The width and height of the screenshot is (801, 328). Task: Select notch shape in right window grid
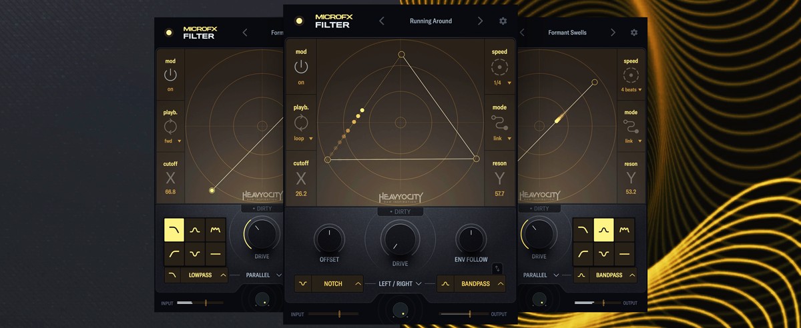(603, 253)
